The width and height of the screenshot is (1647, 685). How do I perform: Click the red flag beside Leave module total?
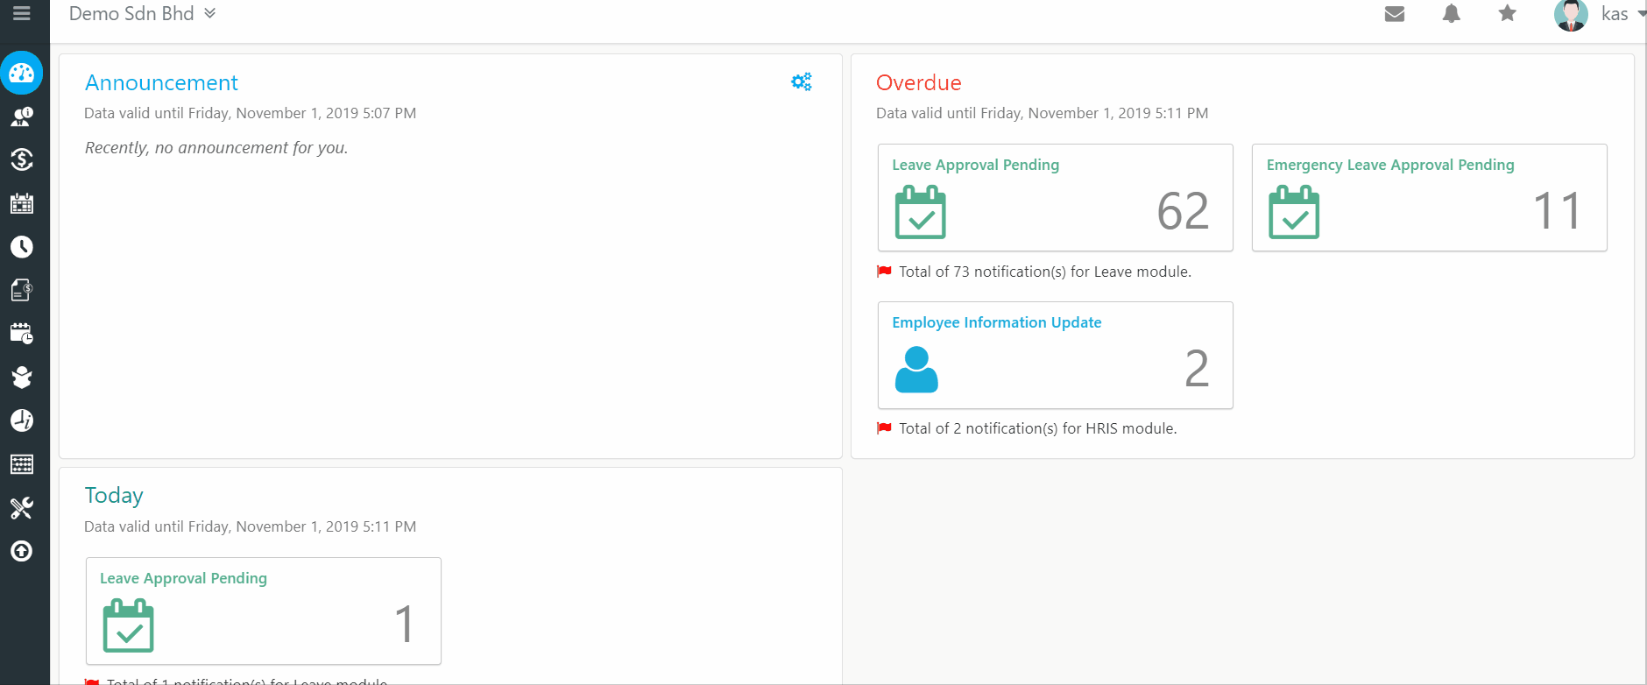[x=884, y=272]
